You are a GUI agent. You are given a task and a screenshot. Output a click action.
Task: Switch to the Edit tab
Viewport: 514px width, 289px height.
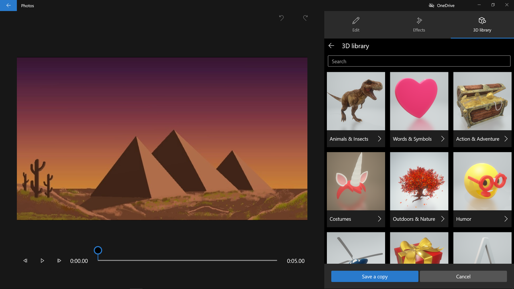pos(356,24)
